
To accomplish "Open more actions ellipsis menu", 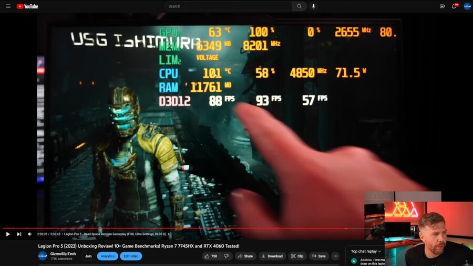I will [x=335, y=256].
